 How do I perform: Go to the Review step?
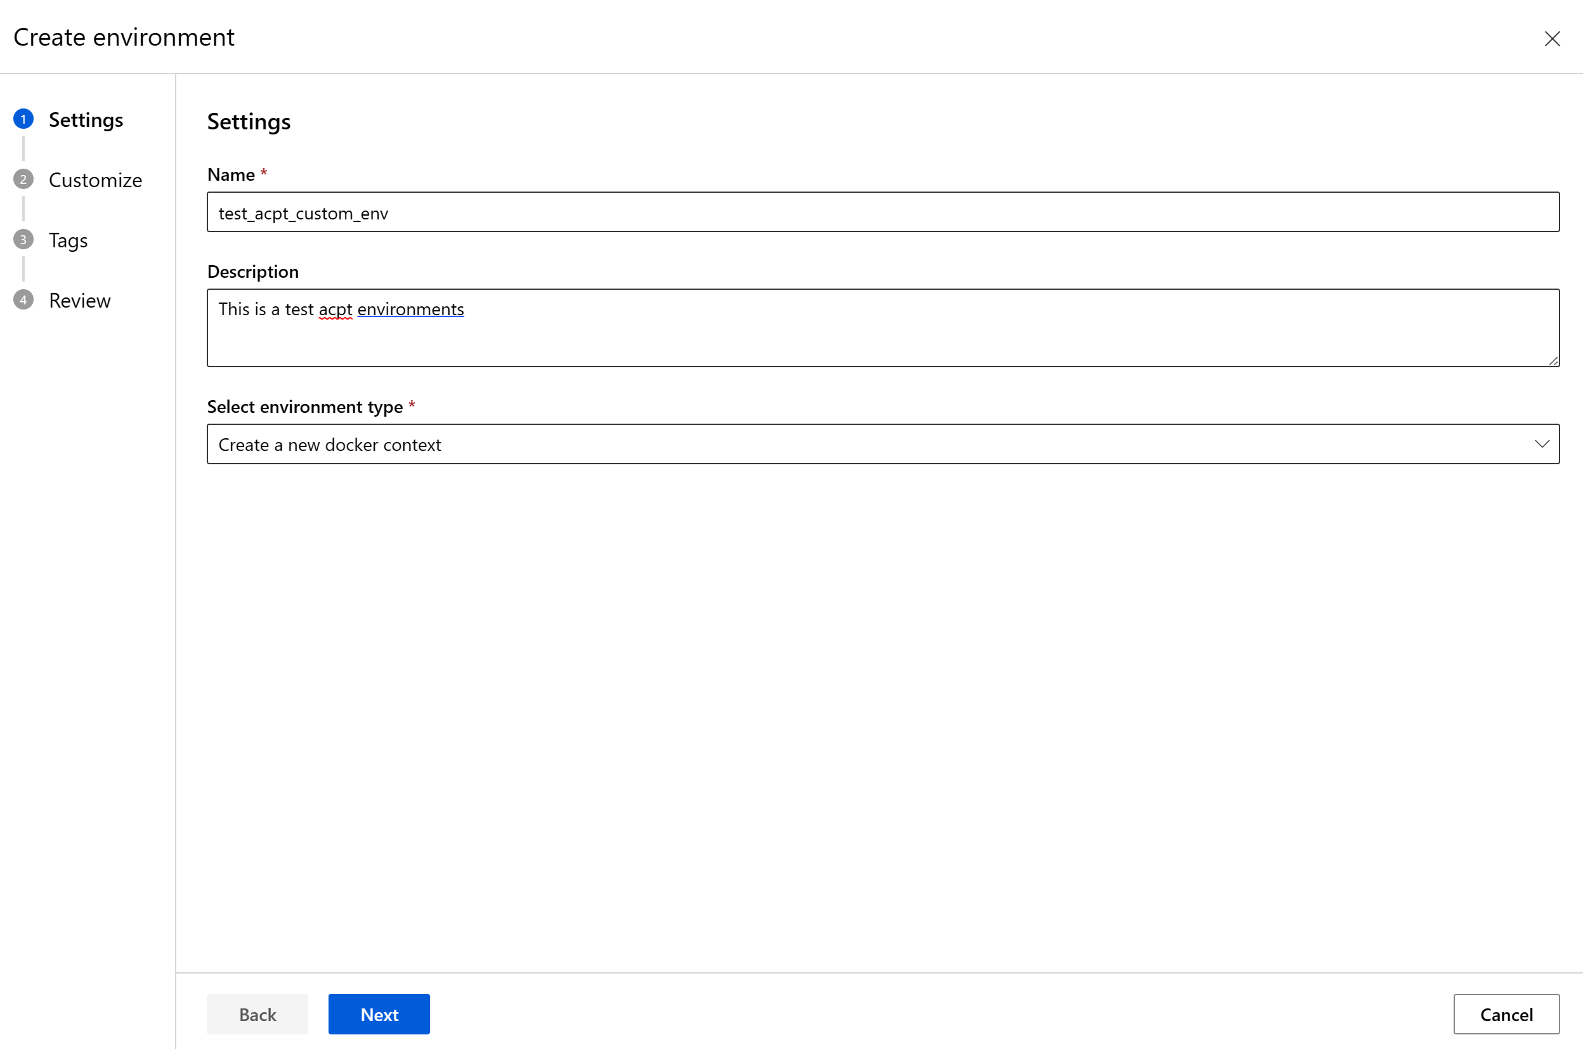click(x=79, y=300)
